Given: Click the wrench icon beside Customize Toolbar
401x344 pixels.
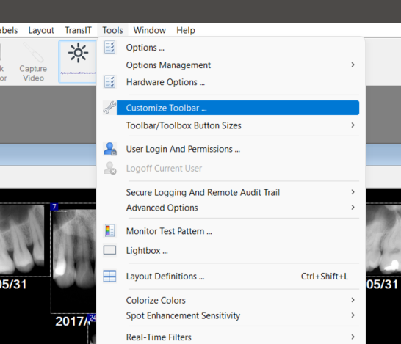Looking at the screenshot, I should tap(109, 108).
